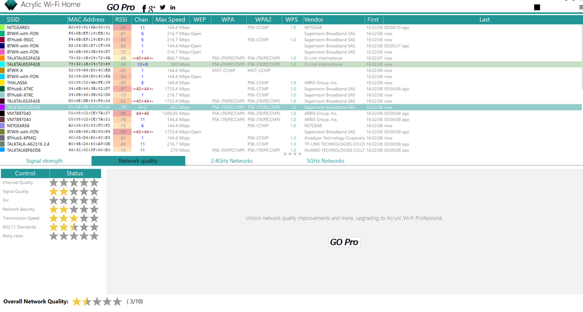Switch to the Signal strength tab
Image resolution: width=583 pixels, height=312 pixels.
click(x=44, y=161)
